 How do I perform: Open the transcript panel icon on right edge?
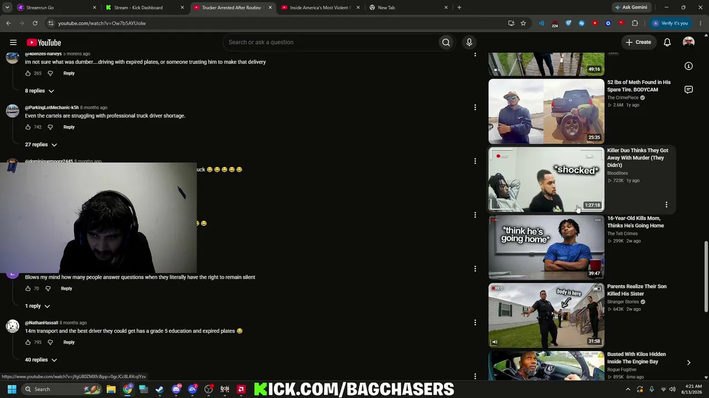(689, 90)
